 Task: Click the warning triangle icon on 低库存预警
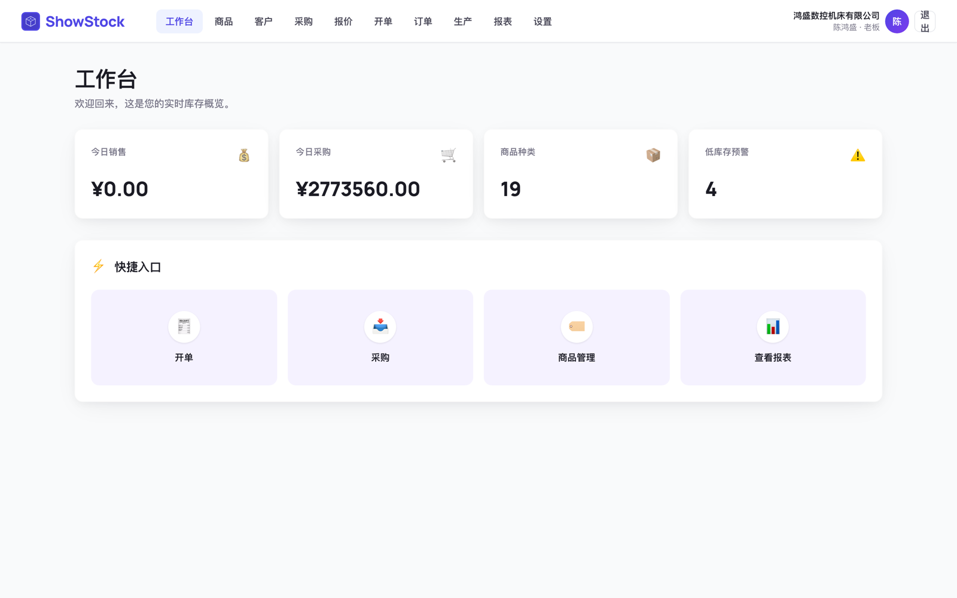(858, 155)
